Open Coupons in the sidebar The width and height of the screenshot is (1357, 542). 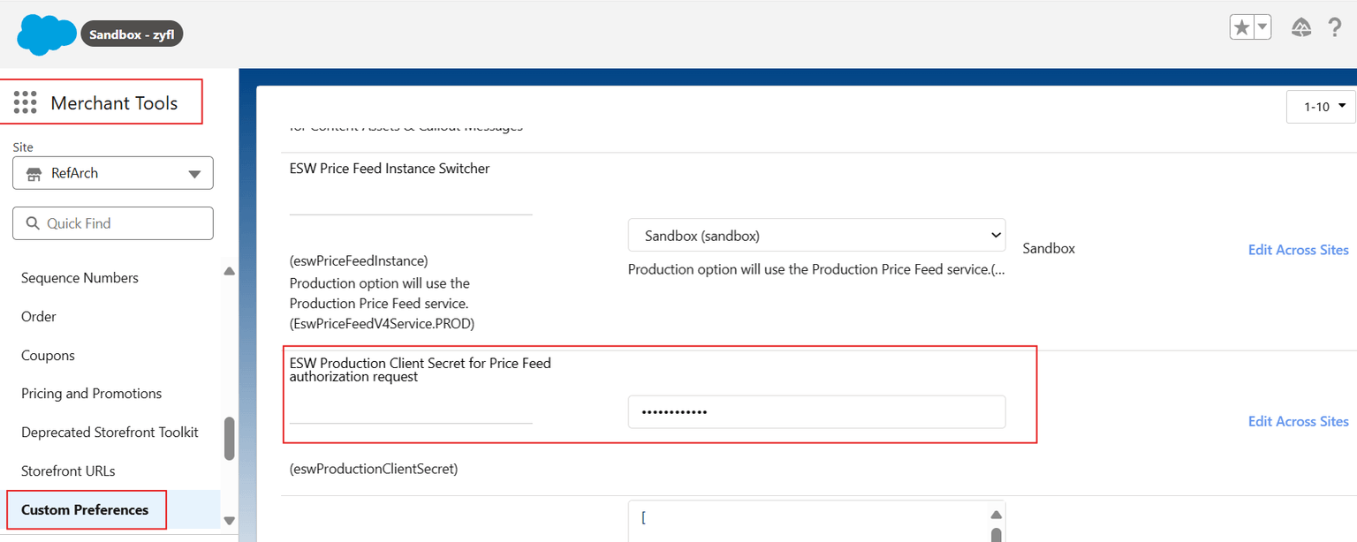coord(48,355)
